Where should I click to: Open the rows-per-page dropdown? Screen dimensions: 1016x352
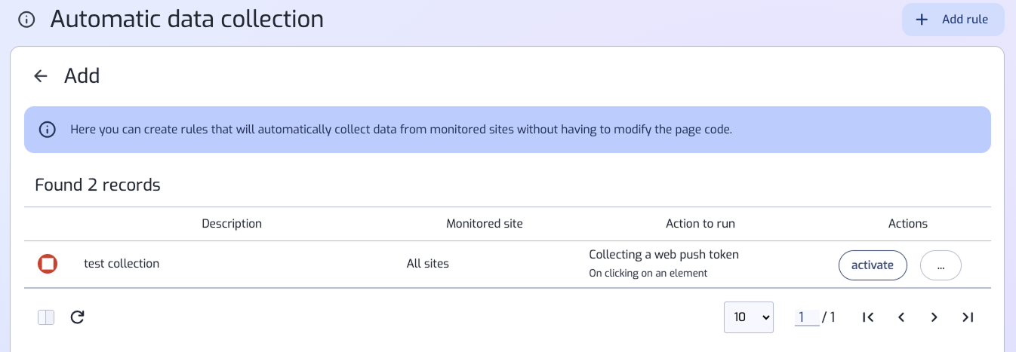[748, 317]
